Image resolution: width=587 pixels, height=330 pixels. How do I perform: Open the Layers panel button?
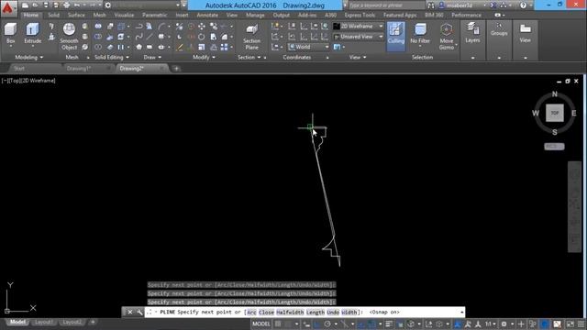click(472, 33)
